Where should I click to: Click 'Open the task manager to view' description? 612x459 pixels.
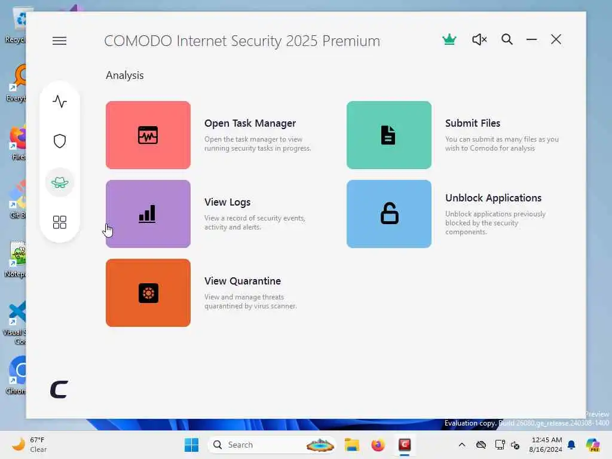tap(258, 143)
